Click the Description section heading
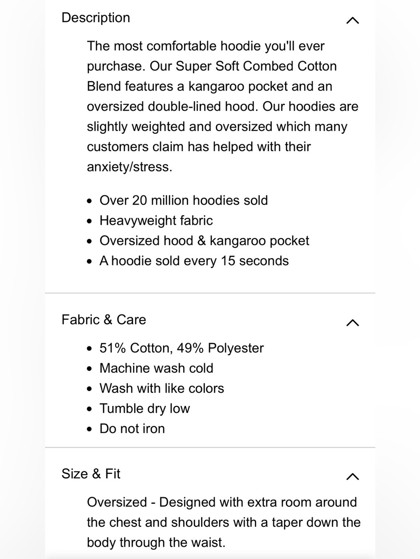The width and height of the screenshot is (420, 559). coord(96,18)
